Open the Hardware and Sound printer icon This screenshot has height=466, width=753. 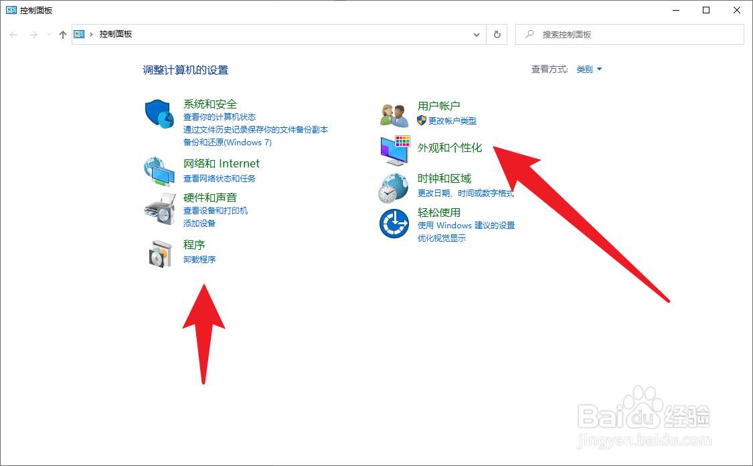[x=160, y=209]
